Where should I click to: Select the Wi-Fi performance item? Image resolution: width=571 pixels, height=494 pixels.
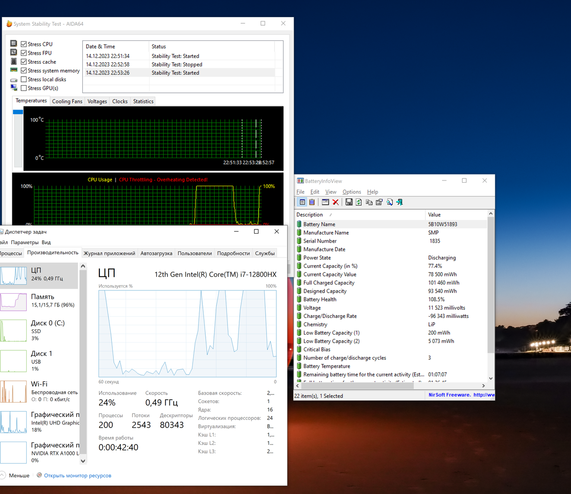pyautogui.click(x=39, y=391)
